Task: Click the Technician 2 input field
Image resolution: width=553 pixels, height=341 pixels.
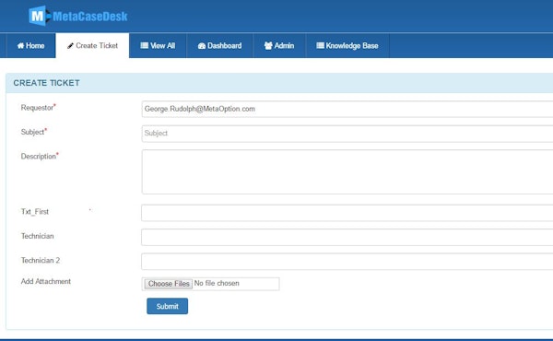Action: [347, 262]
